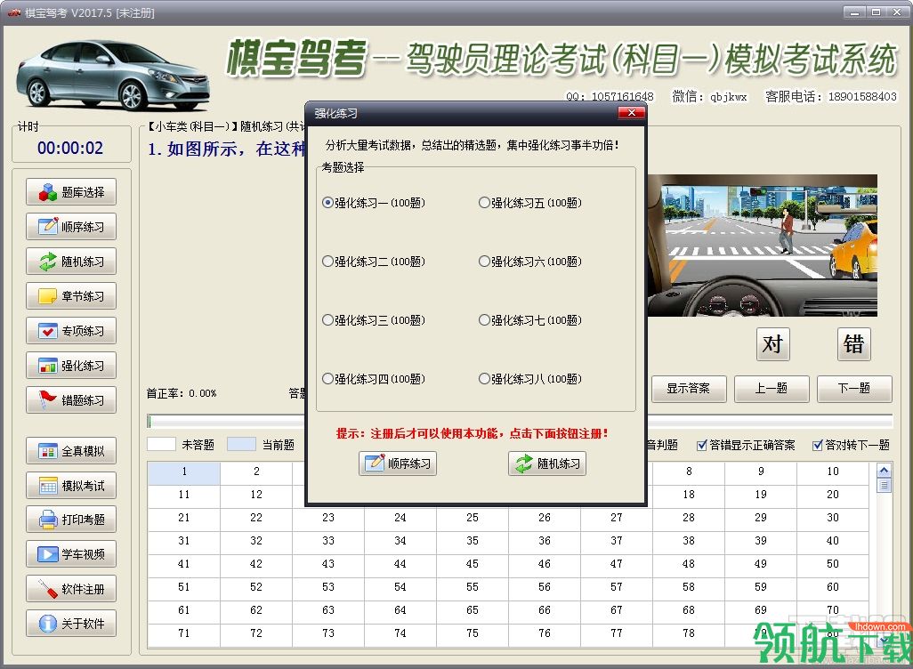This screenshot has height=669, width=913.
Task: Go to 上一题 previous question
Action: (x=772, y=389)
